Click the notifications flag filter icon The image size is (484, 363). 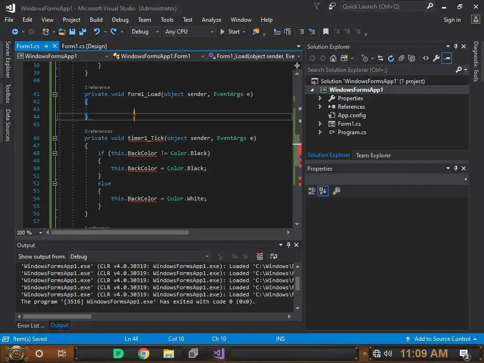[x=317, y=7]
